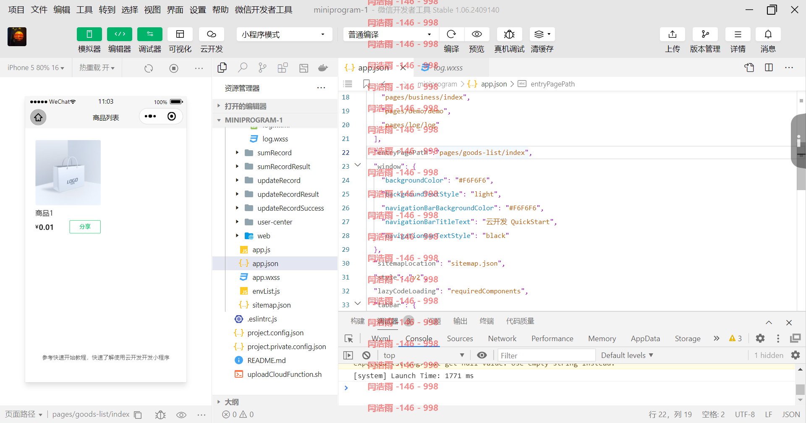Expand the user-center folder
The image size is (806, 423).
[x=237, y=222]
